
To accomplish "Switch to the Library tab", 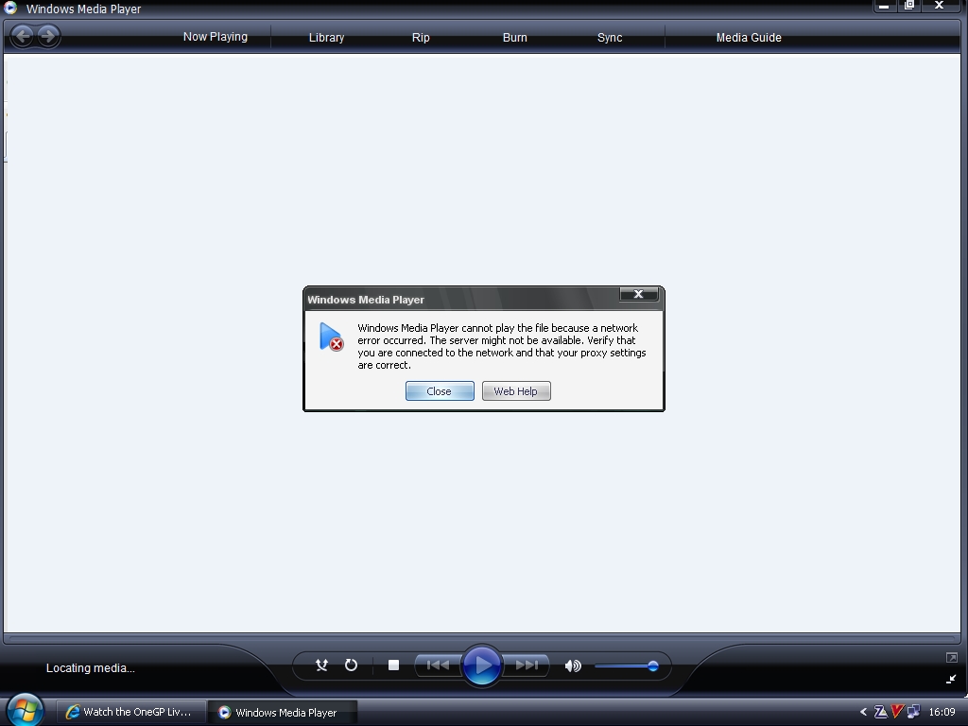I will pyautogui.click(x=326, y=38).
